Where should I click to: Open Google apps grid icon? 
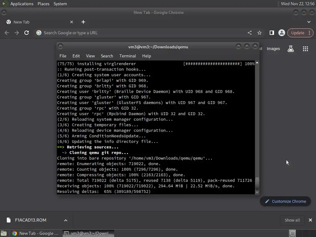pos(305,49)
